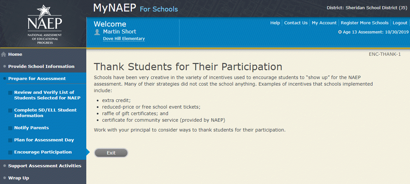Expand the Wrap Up section
The image size is (410, 184).
18,178
